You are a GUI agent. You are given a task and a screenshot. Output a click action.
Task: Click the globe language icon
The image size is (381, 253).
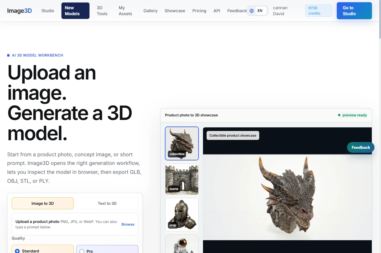(252, 11)
